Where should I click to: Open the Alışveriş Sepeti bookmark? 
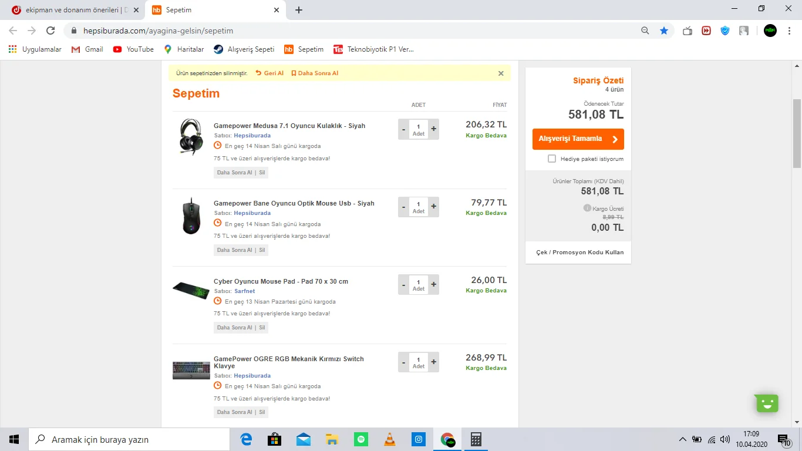pos(244,49)
